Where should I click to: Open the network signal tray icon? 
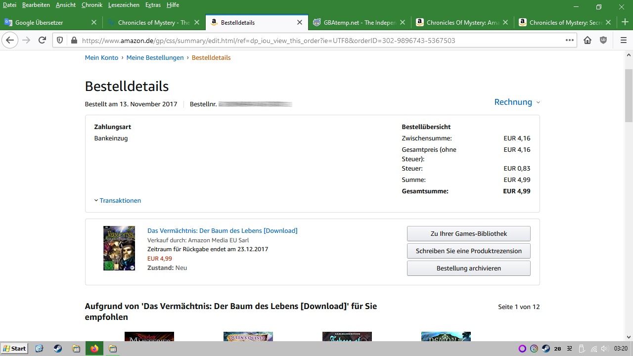pyautogui.click(x=593, y=349)
